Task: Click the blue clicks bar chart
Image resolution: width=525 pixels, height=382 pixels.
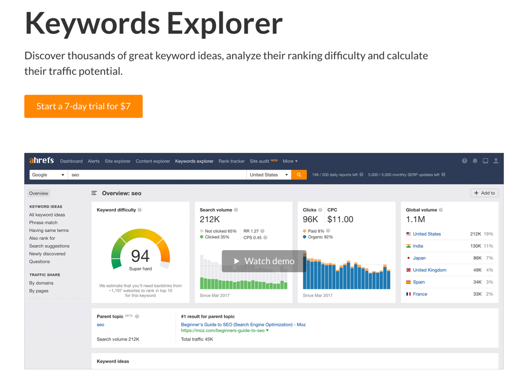Action: (x=347, y=273)
